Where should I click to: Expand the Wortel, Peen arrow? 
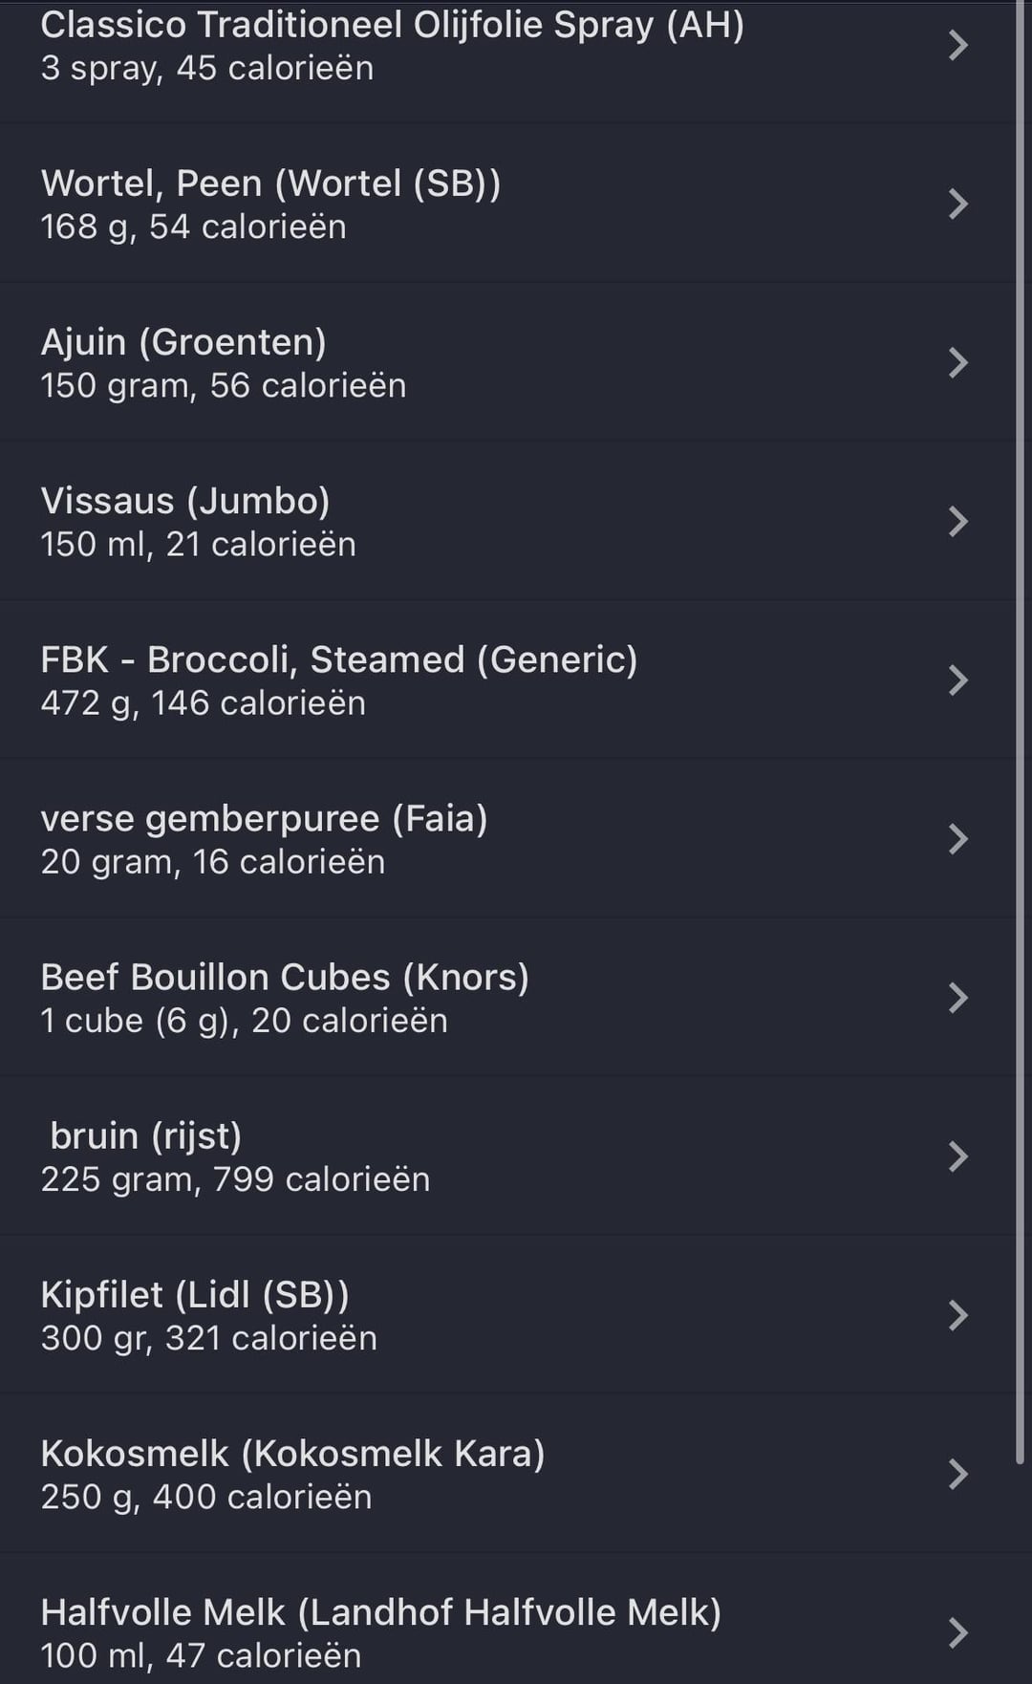(x=957, y=204)
